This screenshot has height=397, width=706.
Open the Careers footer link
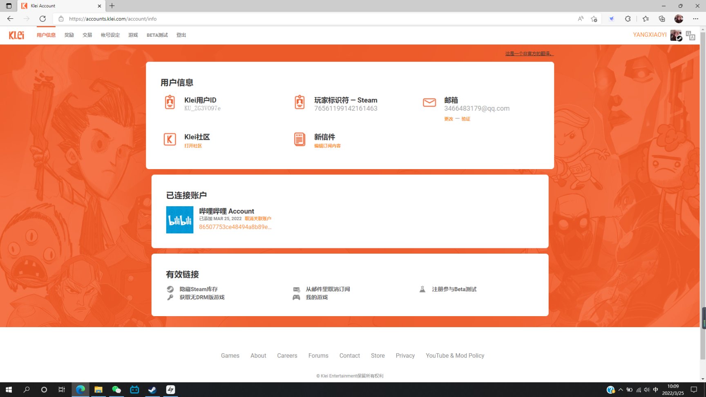[287, 356]
